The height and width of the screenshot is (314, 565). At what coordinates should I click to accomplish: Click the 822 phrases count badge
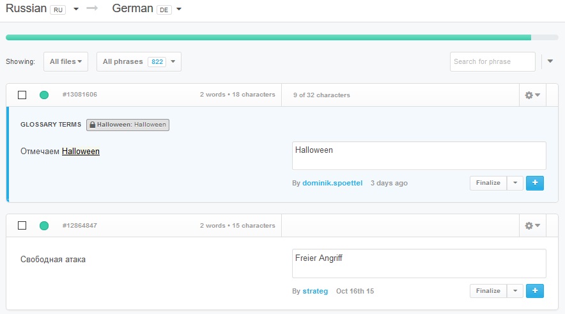(x=157, y=61)
